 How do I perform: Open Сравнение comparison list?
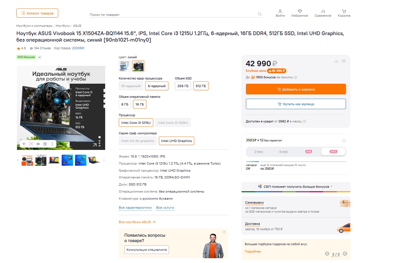(322, 12)
